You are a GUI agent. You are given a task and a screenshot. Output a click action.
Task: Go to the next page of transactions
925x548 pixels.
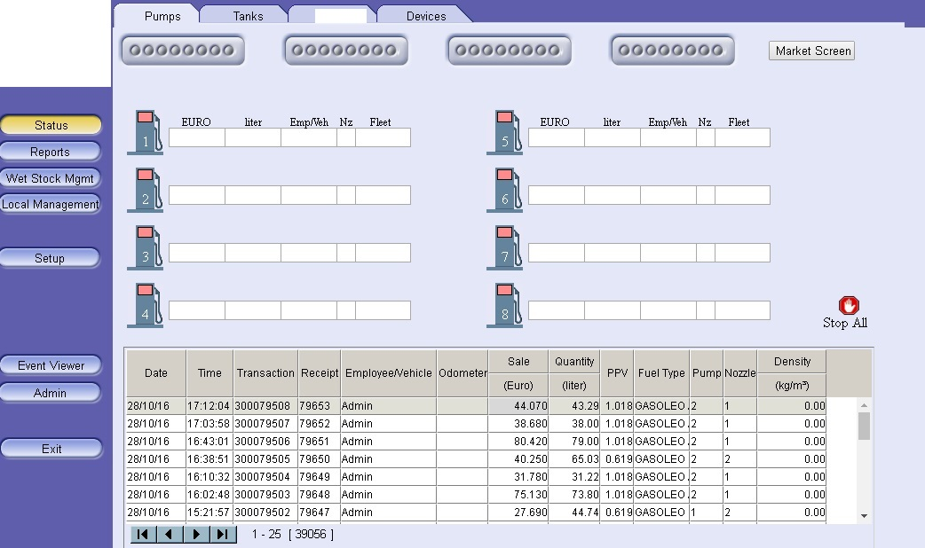[196, 535]
